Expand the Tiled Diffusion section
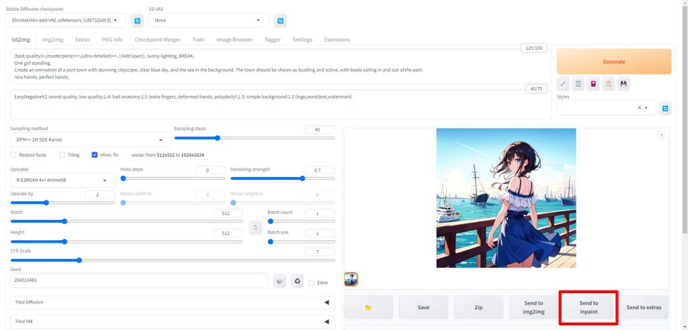This screenshot has height=330, width=688. pyautogui.click(x=173, y=302)
